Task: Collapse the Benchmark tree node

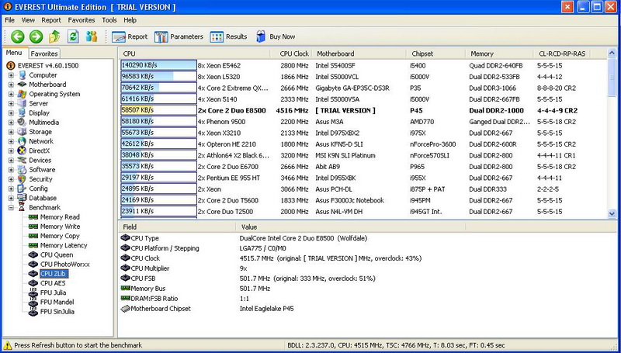Action: pyautogui.click(x=11, y=208)
